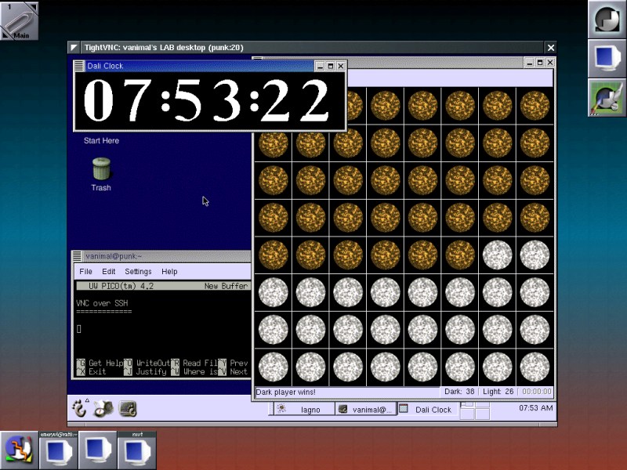Click the Main paperclip dock icon

pos(19,20)
